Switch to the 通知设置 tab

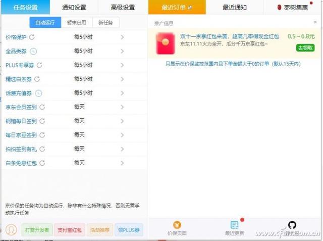click(x=74, y=7)
